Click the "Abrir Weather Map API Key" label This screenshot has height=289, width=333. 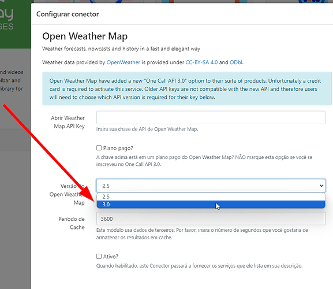pyautogui.click(x=68, y=122)
